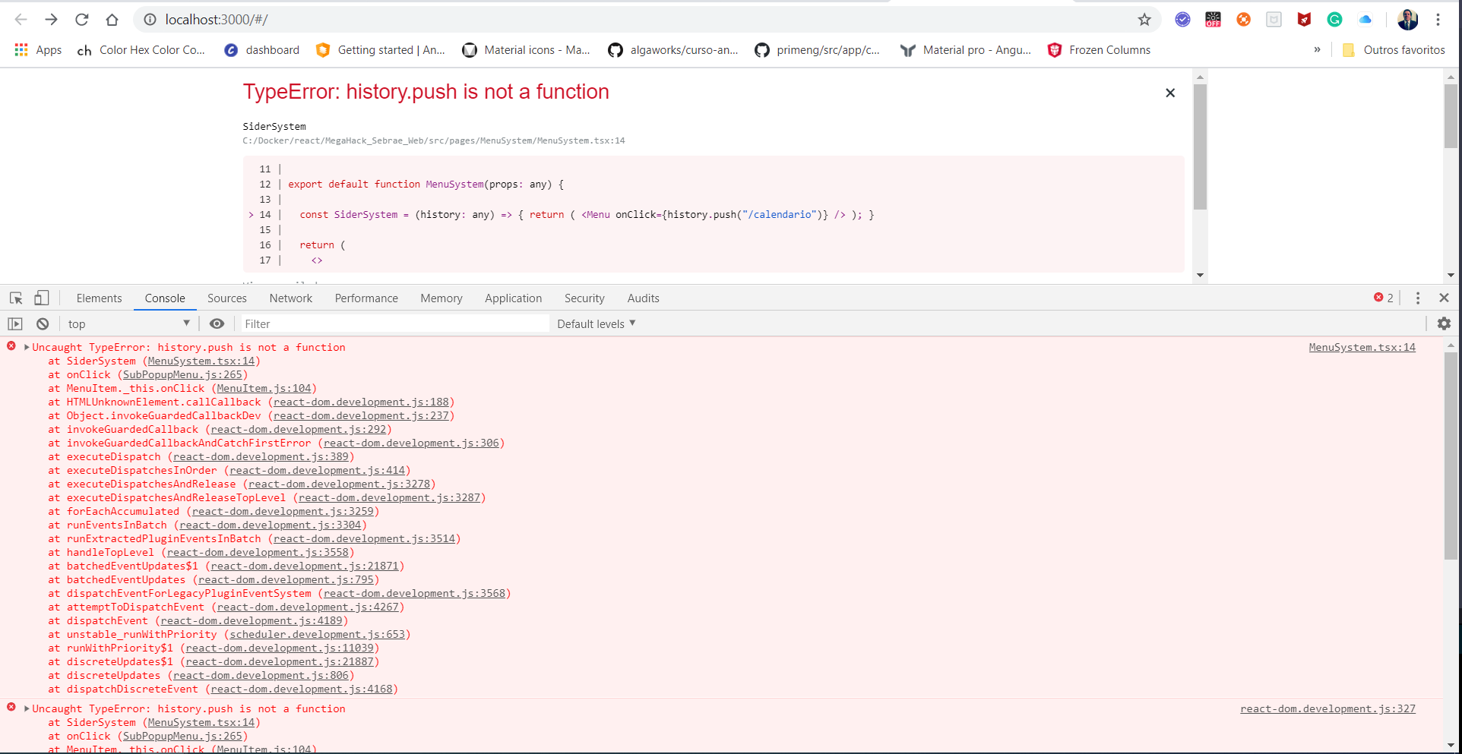Collapse the first Uncaught TypeError stack trace

coord(27,347)
